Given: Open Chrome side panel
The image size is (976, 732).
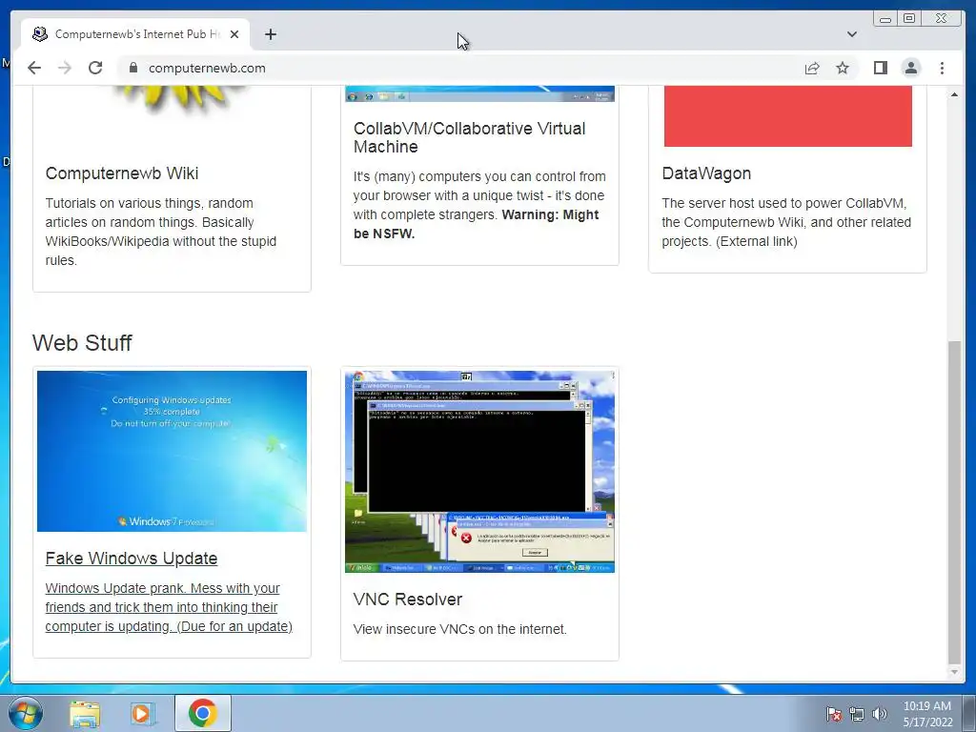Looking at the screenshot, I should click(x=880, y=68).
